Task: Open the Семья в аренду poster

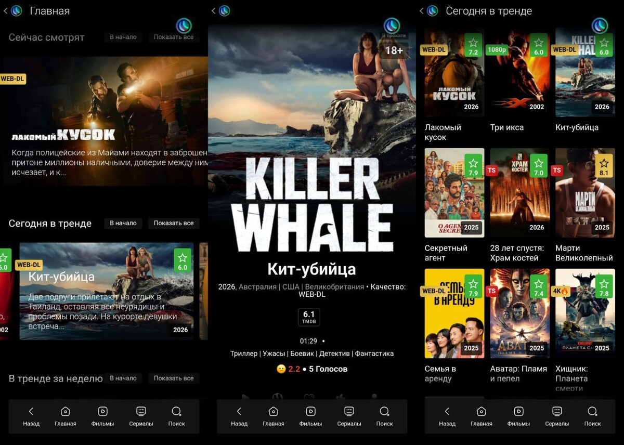Action: point(454,313)
